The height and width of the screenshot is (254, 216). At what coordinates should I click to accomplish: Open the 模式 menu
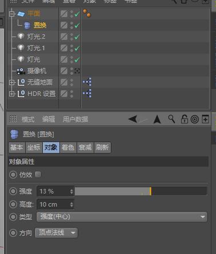(28, 119)
